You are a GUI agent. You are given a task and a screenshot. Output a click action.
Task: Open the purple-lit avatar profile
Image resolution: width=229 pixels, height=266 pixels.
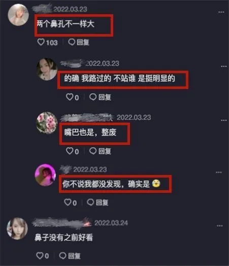pos(45,175)
